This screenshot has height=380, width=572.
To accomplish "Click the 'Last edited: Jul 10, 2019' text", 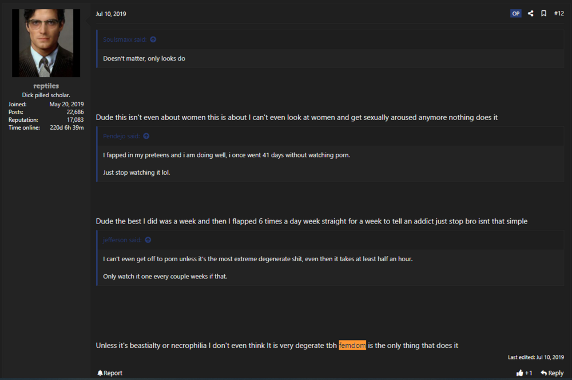I will [535, 357].
